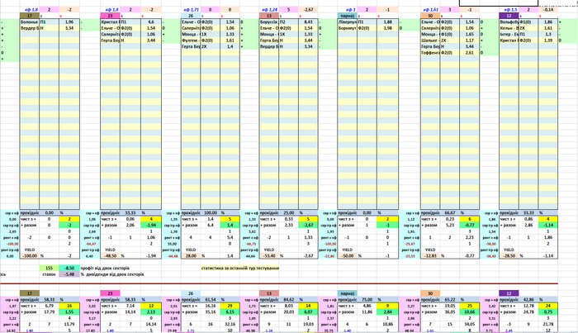Select the Шальке match cell

430,40
